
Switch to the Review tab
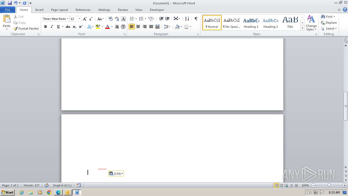point(123,10)
